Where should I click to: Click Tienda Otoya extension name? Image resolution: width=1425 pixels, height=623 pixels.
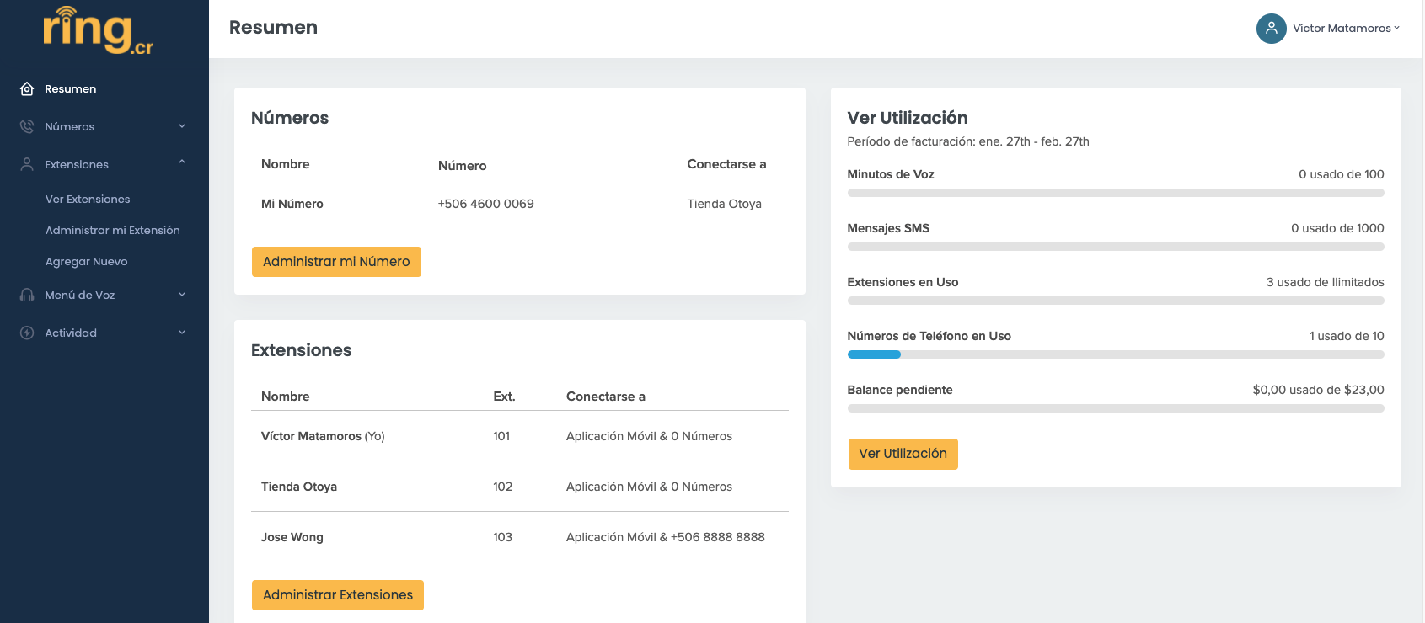[x=299, y=487]
